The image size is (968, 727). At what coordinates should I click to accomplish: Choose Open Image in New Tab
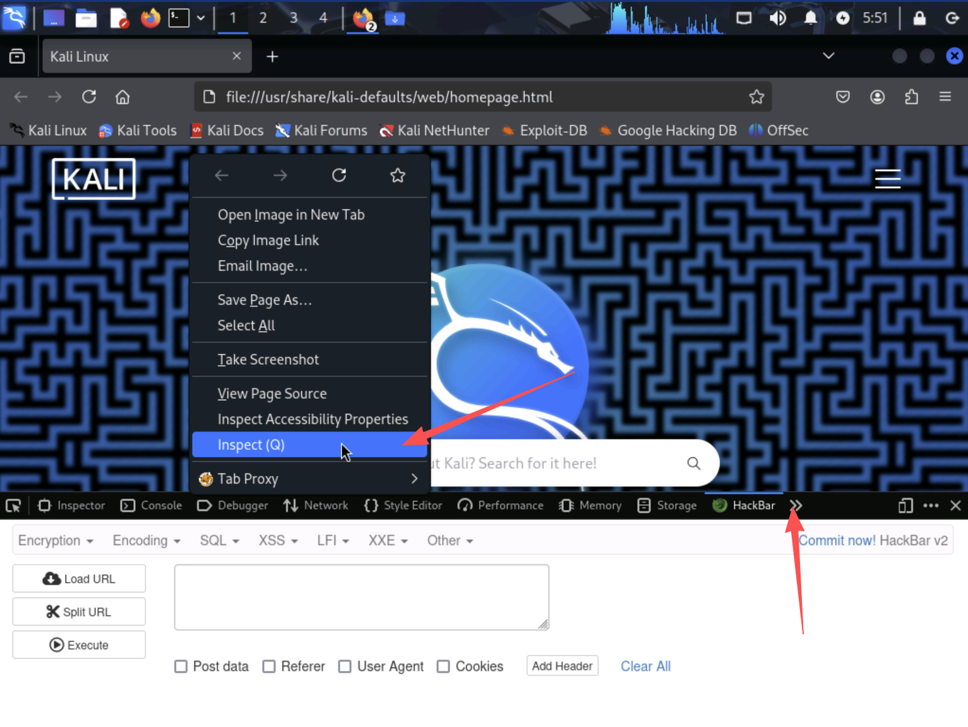pos(309,215)
